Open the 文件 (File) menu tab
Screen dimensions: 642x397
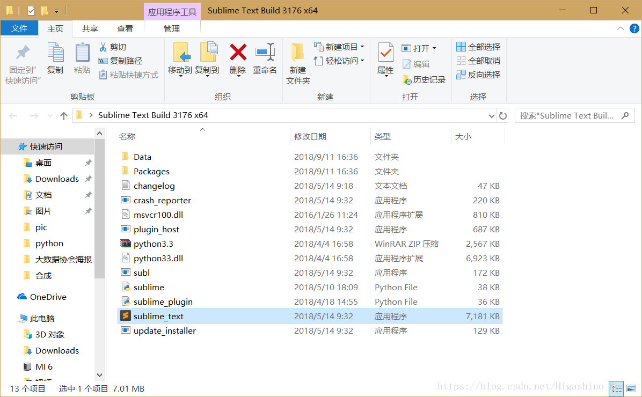point(19,28)
